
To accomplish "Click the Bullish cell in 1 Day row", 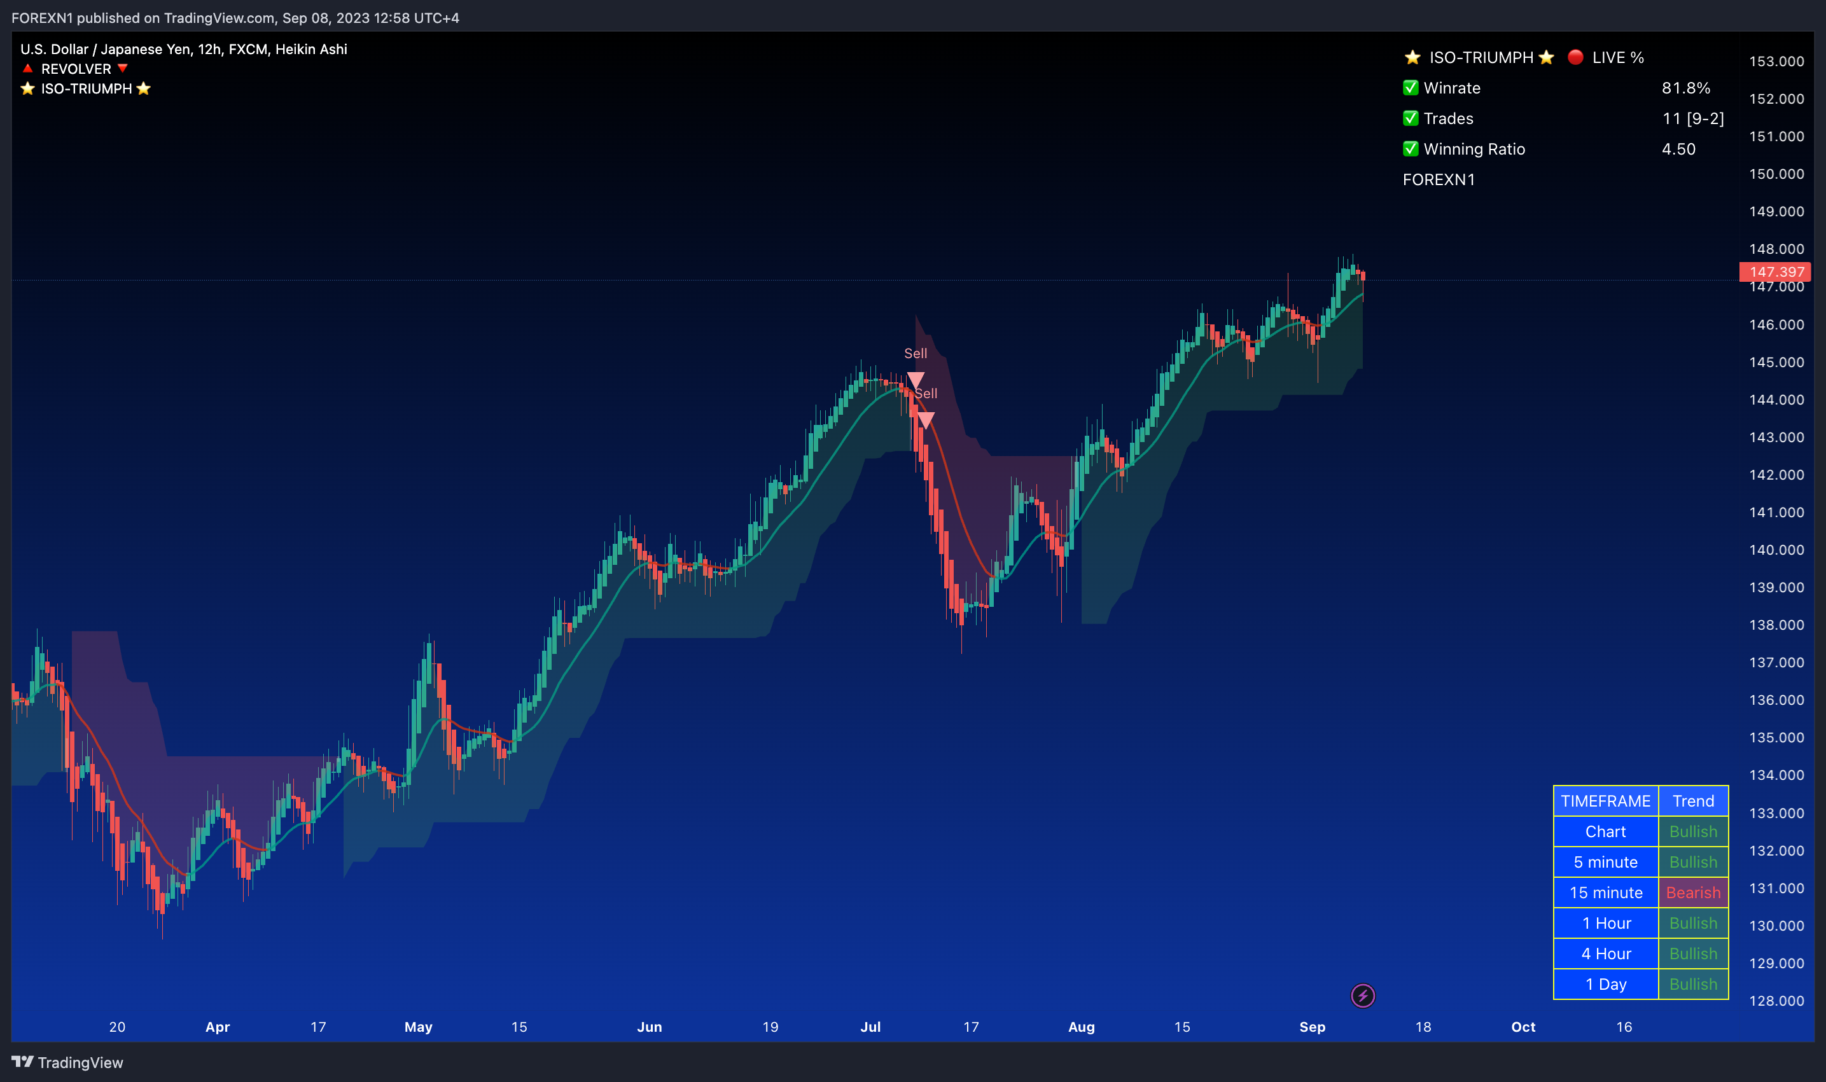I will tap(1693, 984).
